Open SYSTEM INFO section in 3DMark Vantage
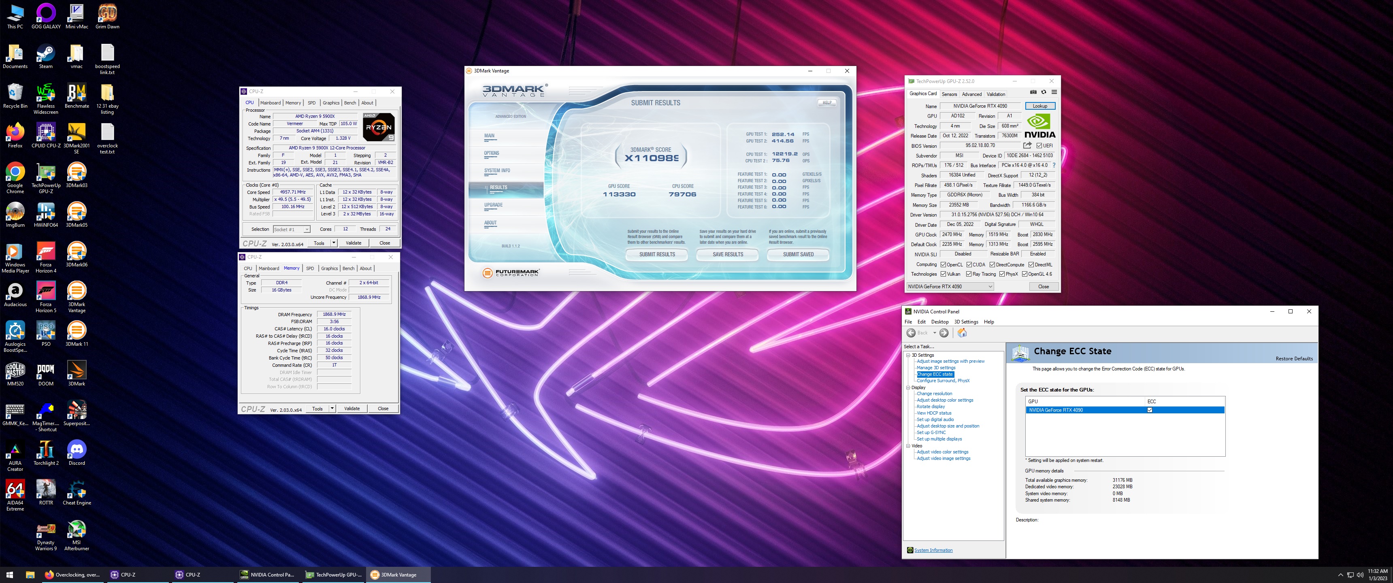Viewport: 1393px width, 583px height. coord(497,170)
